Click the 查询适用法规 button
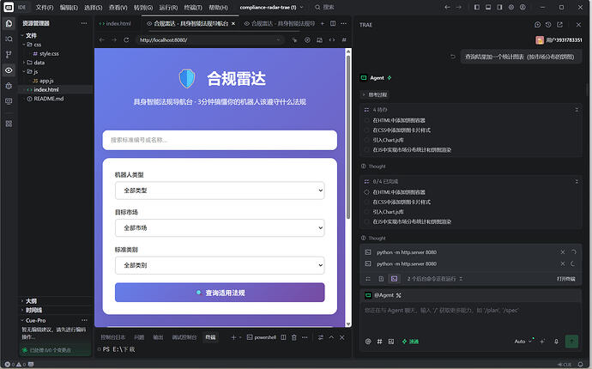This screenshot has height=369, width=592. pyautogui.click(x=220, y=293)
